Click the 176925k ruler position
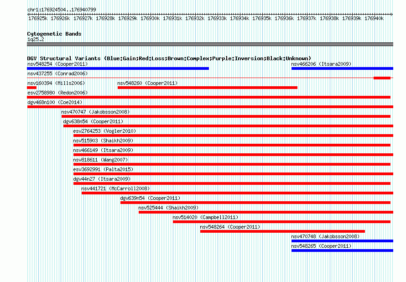 coord(38,18)
